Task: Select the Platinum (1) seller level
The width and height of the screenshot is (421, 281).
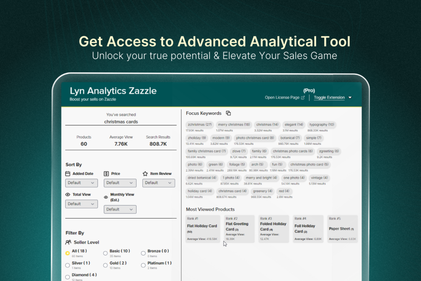Action: (x=143, y=265)
